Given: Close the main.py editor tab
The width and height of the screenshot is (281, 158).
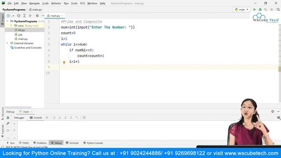Looking at the screenshot, I should (x=62, y=16).
